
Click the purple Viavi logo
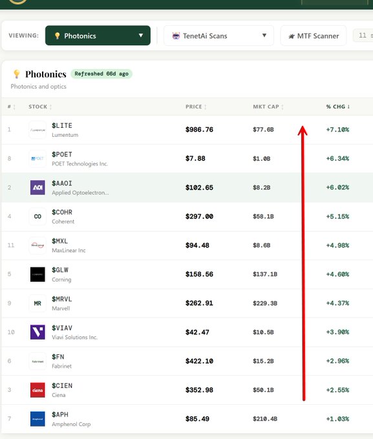(x=37, y=332)
